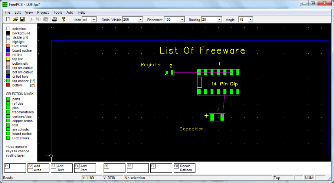Click the empty F7 function button
The width and height of the screenshot is (334, 183).
(161, 168)
